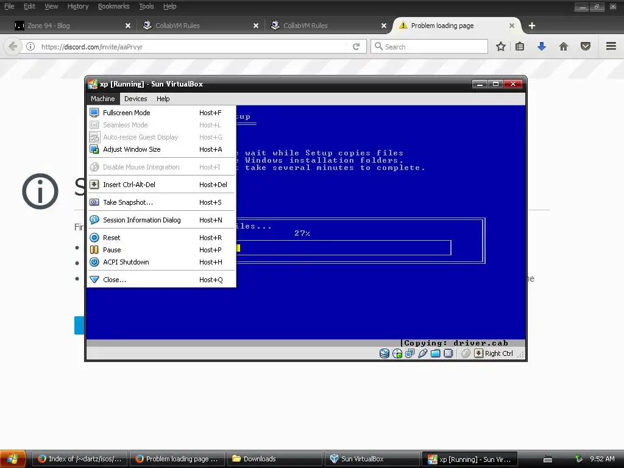The width and height of the screenshot is (624, 468).
Task: Click the Pocket icon in toolbar
Action: [586, 46]
